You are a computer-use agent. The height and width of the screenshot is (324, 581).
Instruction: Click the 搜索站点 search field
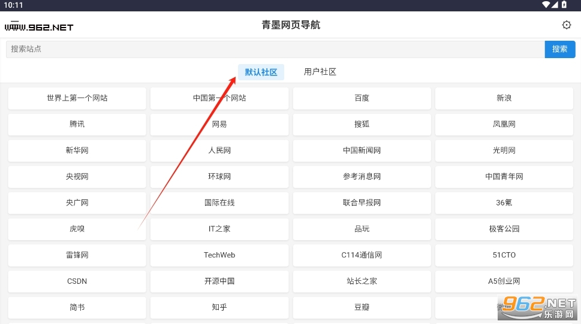click(275, 49)
